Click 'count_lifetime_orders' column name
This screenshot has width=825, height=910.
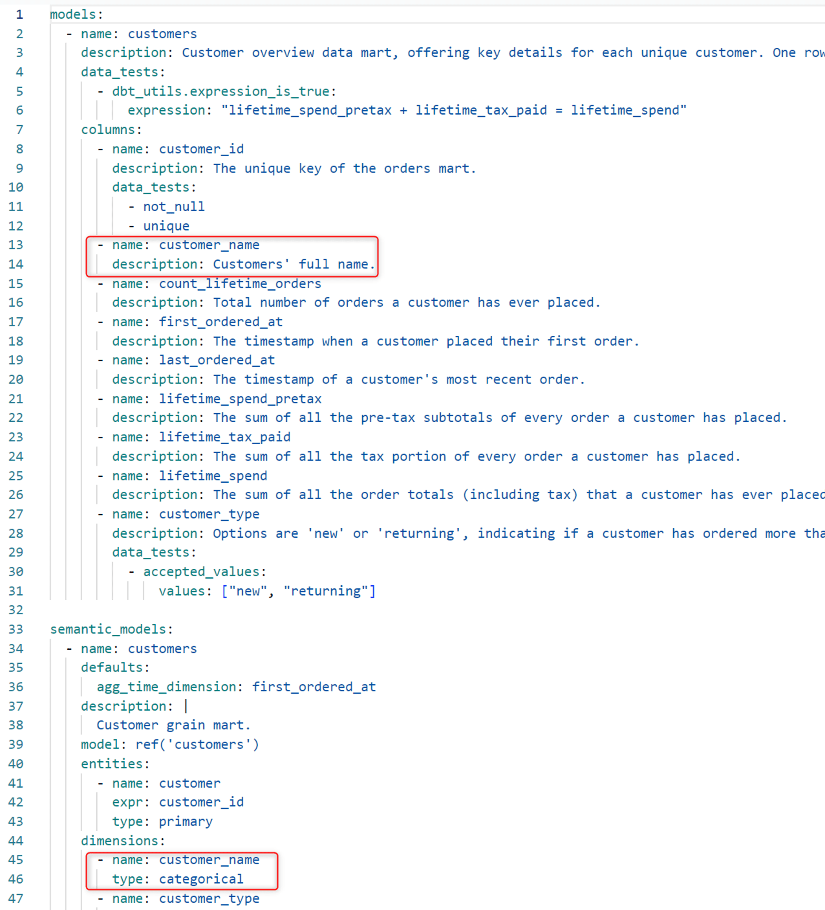pos(240,283)
